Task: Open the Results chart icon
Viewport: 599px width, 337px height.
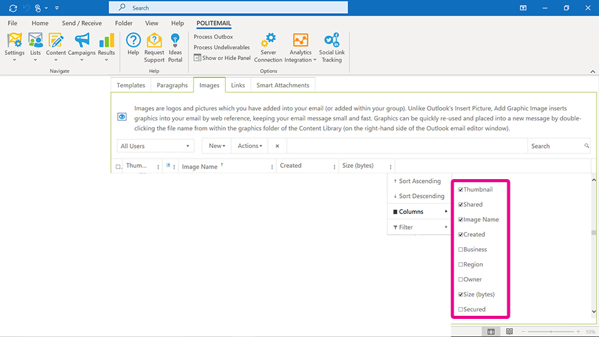Action: pyautogui.click(x=107, y=41)
